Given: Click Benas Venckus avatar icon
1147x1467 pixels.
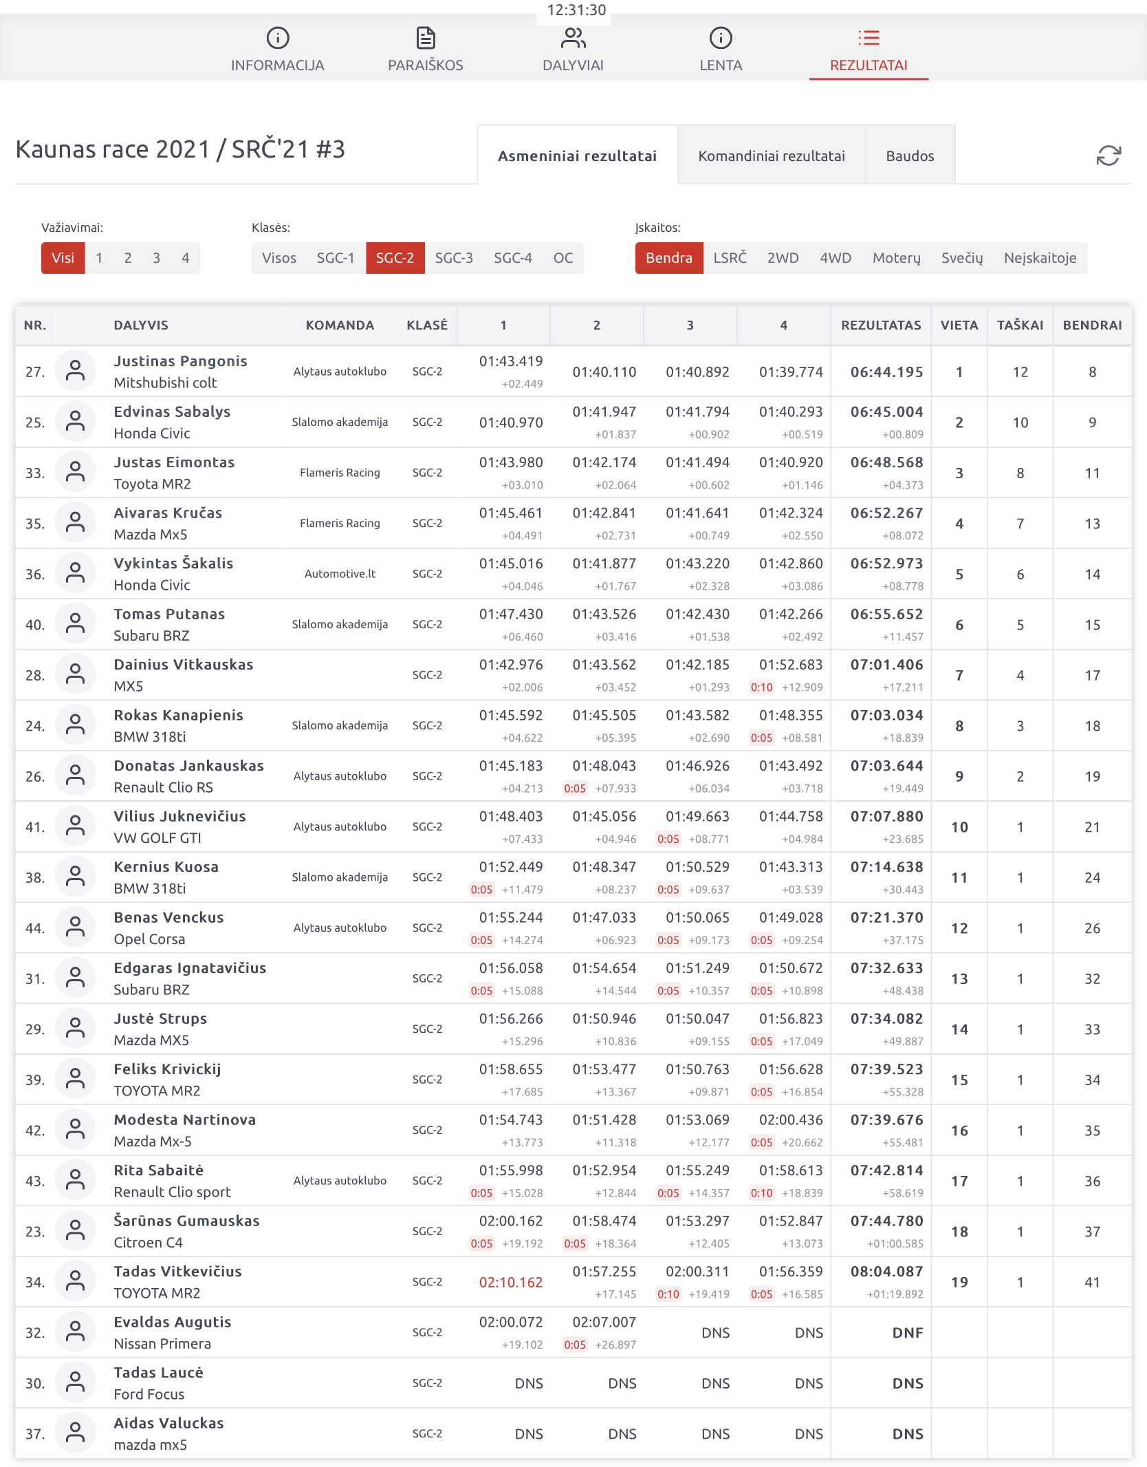Looking at the screenshot, I should pos(75,928).
